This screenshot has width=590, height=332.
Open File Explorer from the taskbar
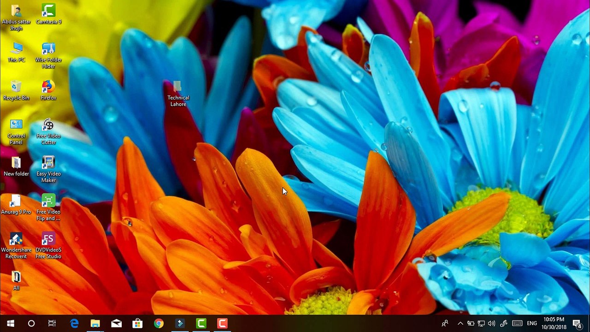coord(95,323)
